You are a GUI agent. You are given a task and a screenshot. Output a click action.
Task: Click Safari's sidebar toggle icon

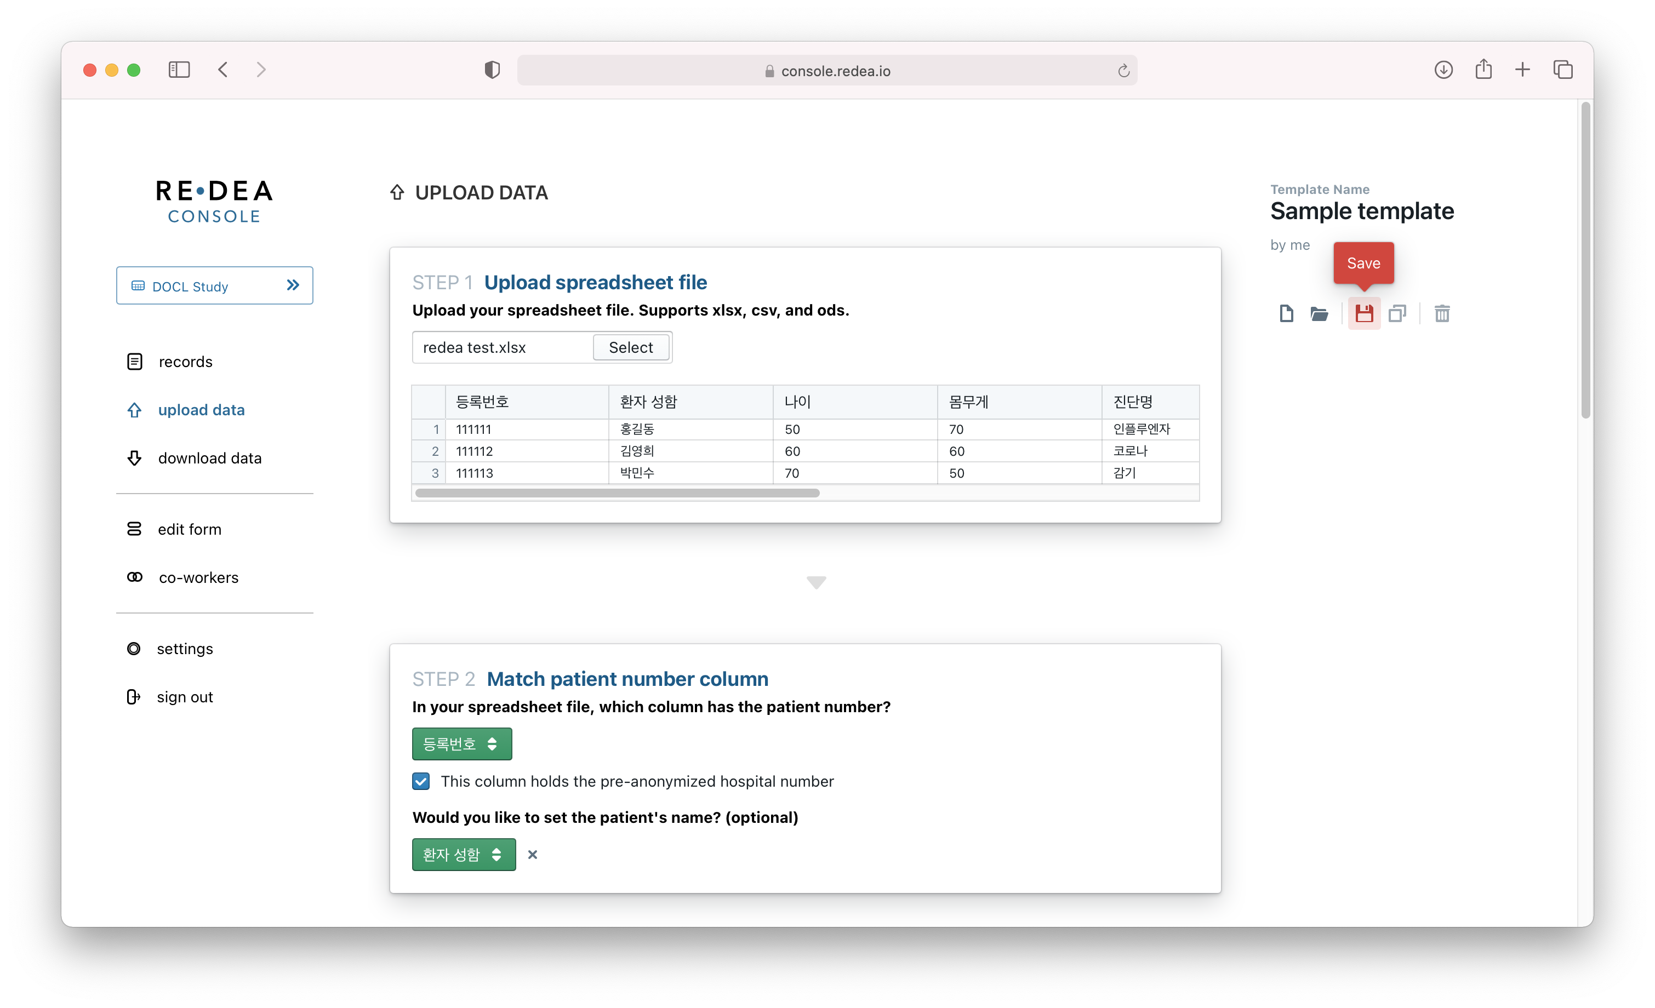179,70
